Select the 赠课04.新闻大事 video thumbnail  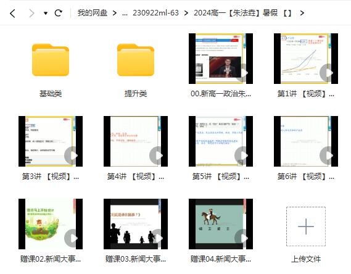[221, 224]
